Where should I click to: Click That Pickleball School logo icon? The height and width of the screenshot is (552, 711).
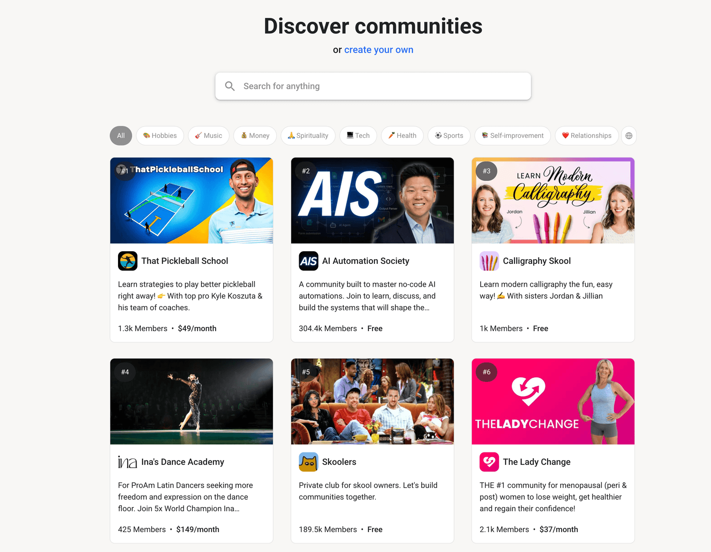pos(128,261)
